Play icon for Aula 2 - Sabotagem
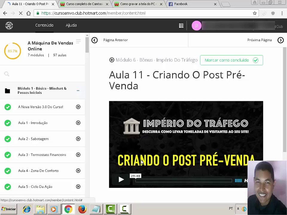 tap(78, 139)
